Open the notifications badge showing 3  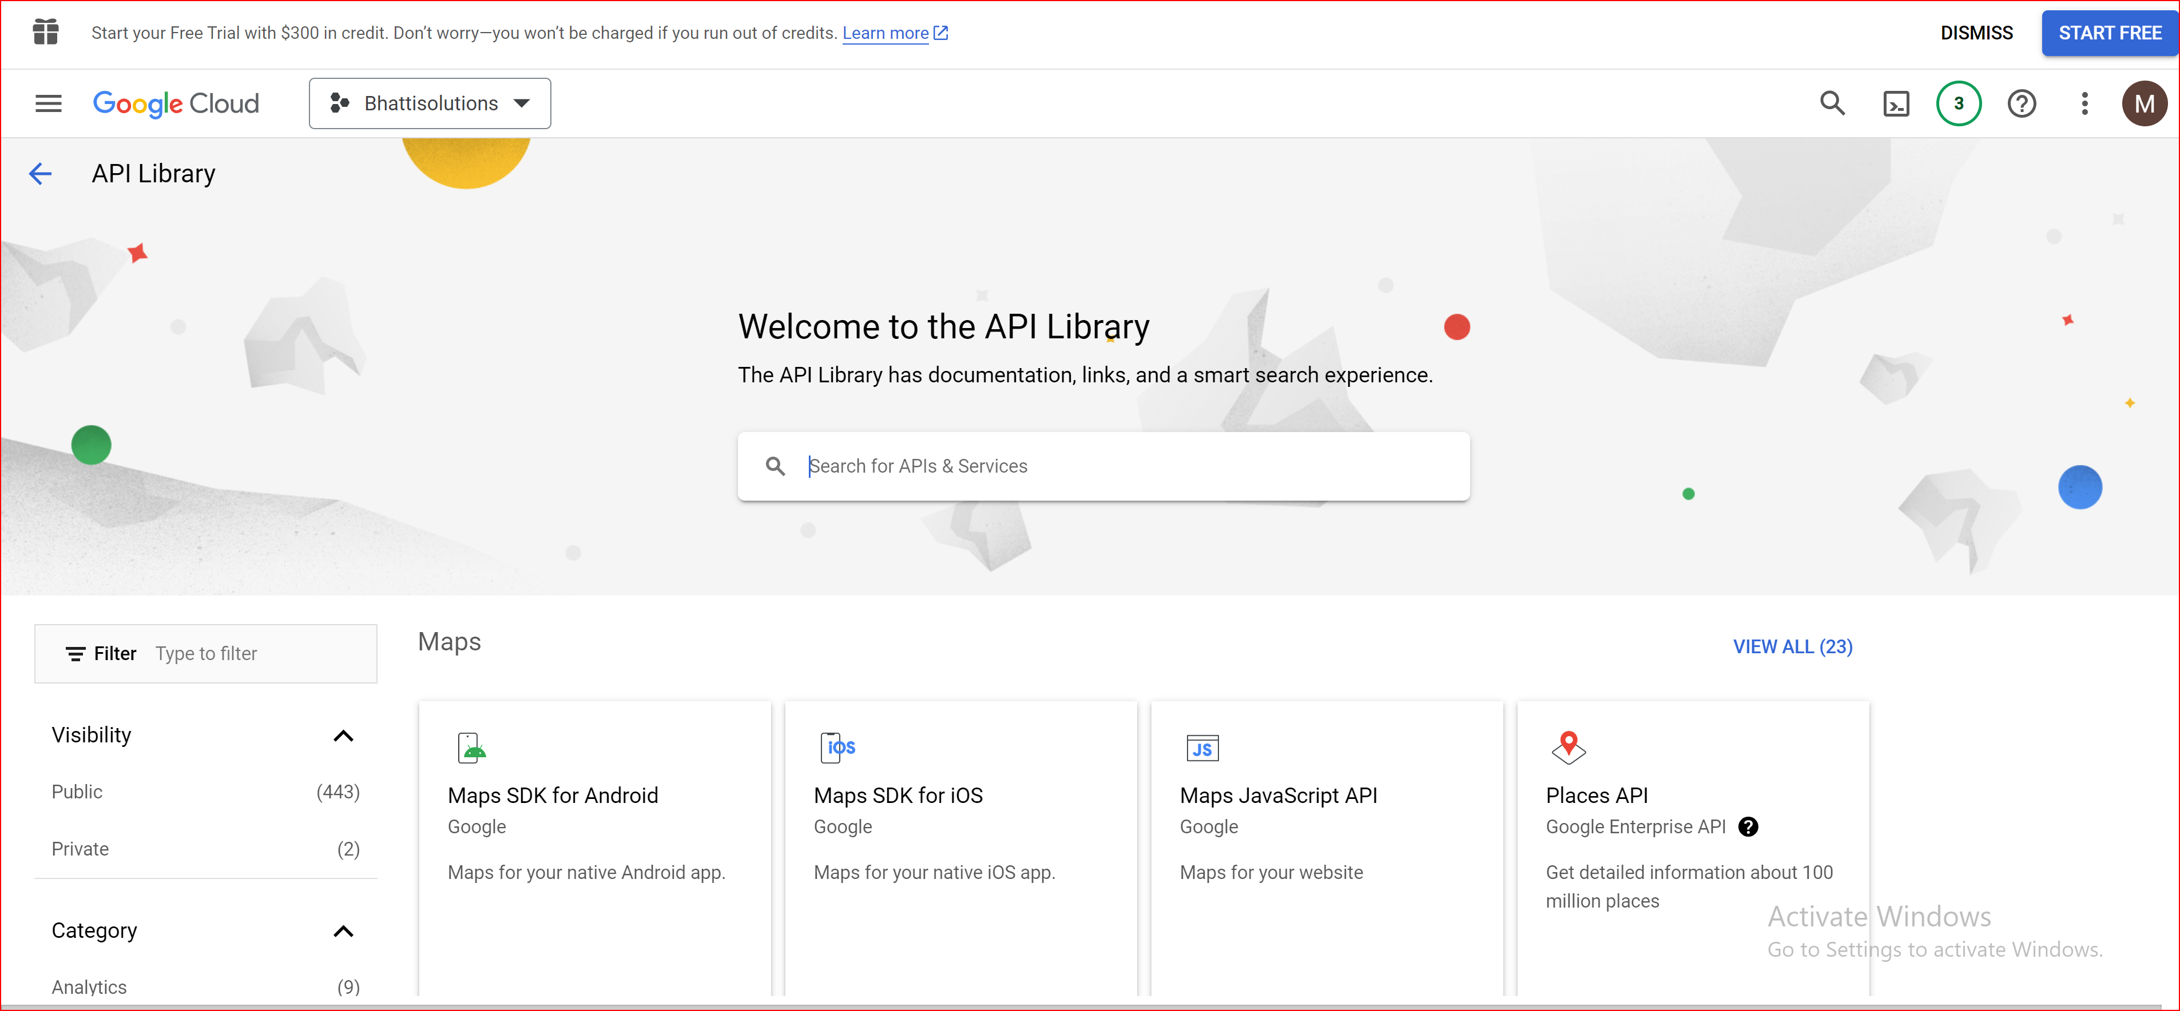(x=1958, y=103)
